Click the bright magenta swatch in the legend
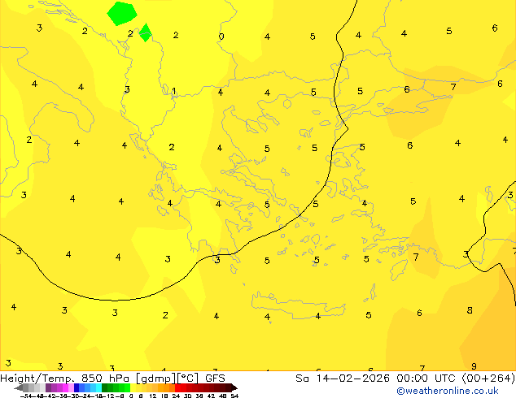The image size is (516, 398). (65, 387)
